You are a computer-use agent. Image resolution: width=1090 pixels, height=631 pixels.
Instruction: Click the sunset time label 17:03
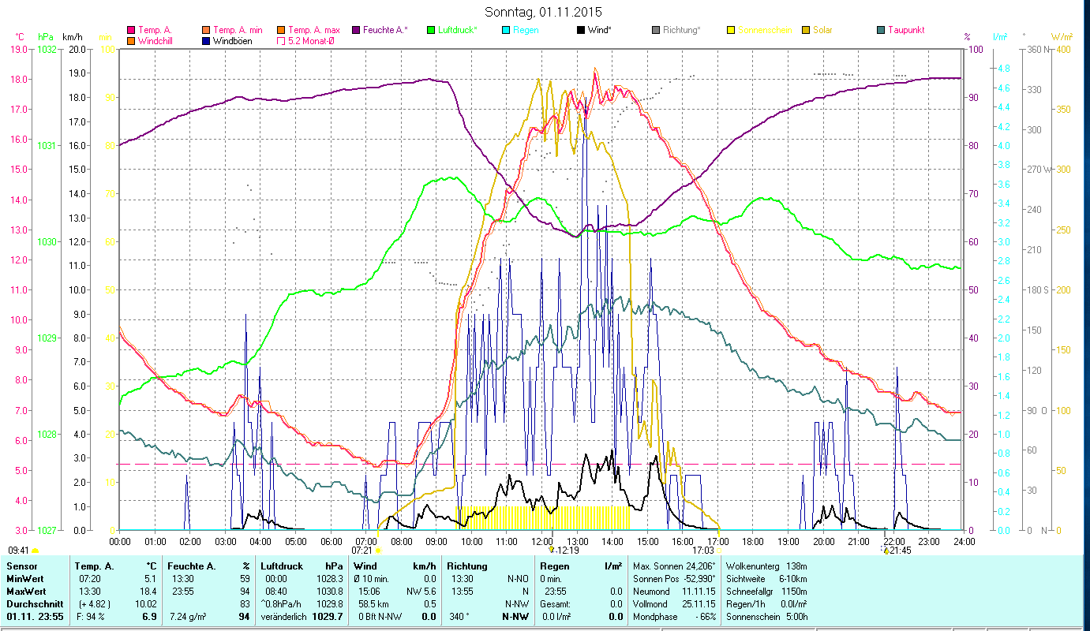coord(702,551)
